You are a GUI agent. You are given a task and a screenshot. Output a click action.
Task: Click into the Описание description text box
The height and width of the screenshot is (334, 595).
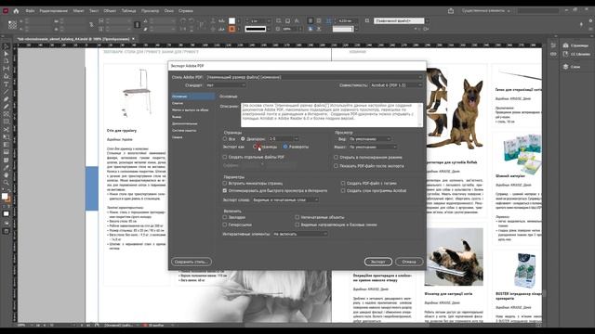329,115
